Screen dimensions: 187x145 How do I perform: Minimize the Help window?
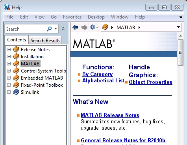click(x=151, y=7)
